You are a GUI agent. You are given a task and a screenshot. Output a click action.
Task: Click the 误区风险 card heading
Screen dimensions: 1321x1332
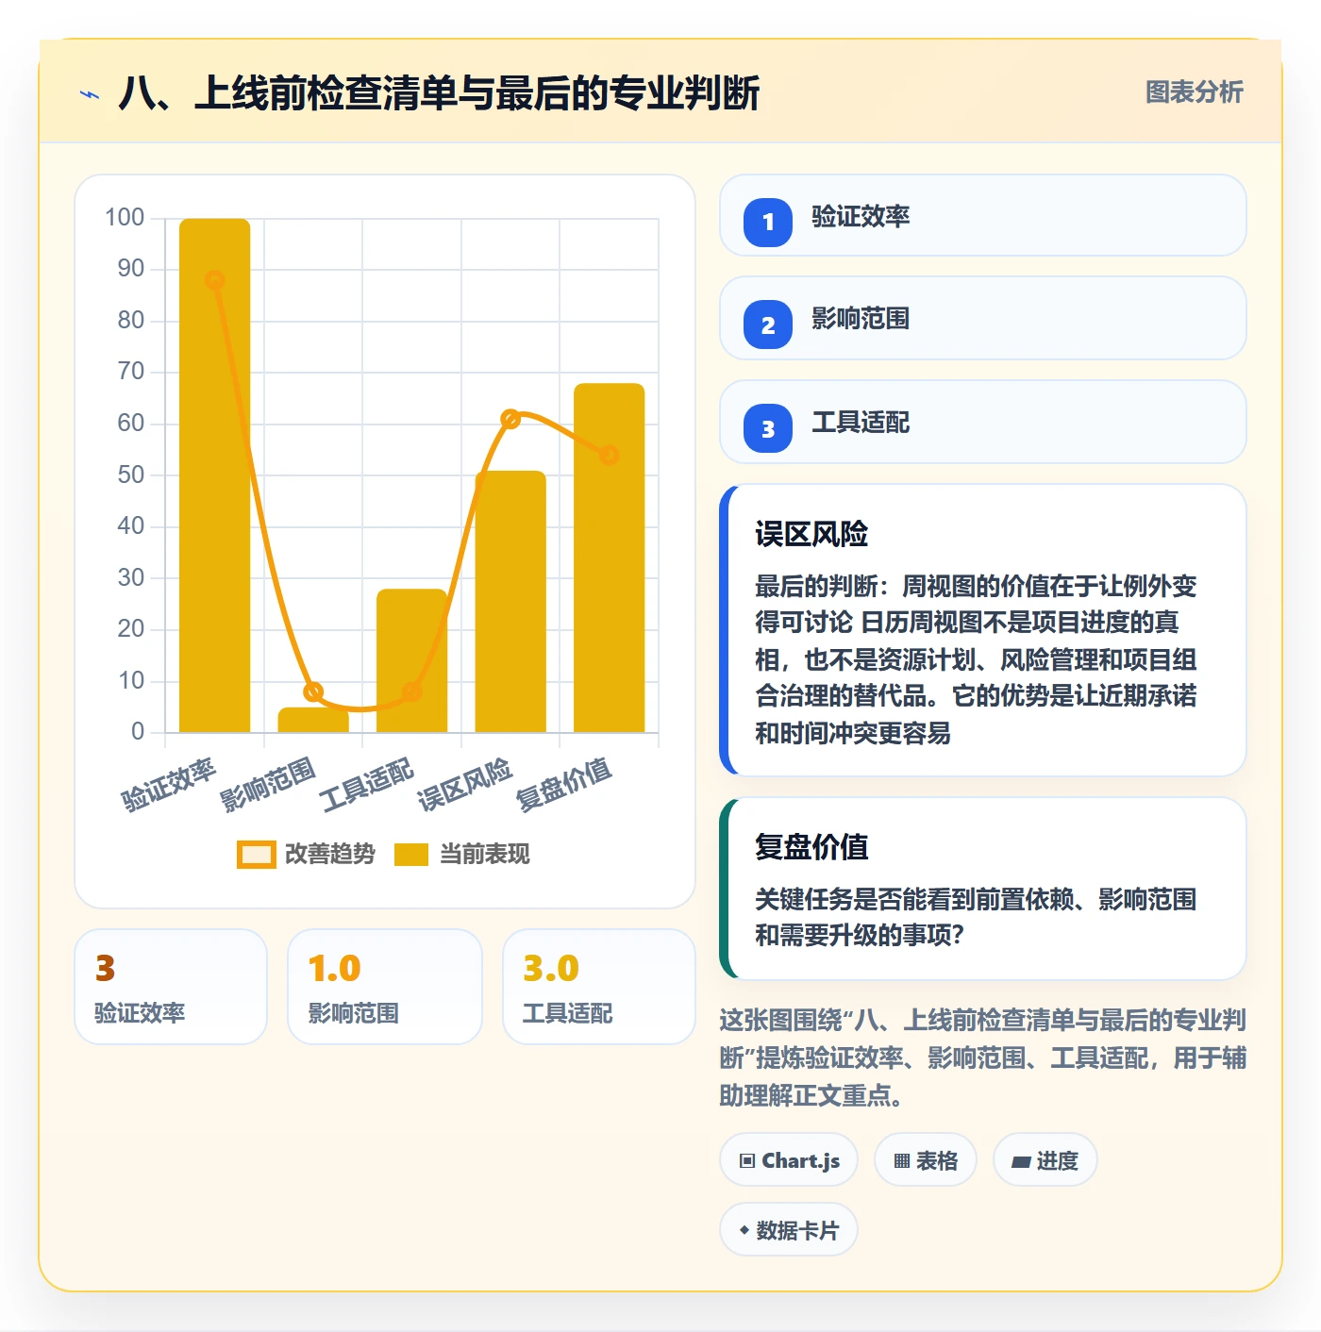click(811, 534)
